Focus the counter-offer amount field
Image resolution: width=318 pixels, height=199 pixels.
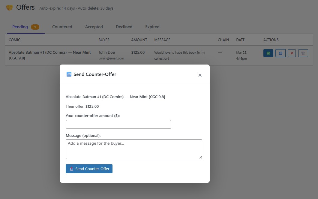click(118, 124)
